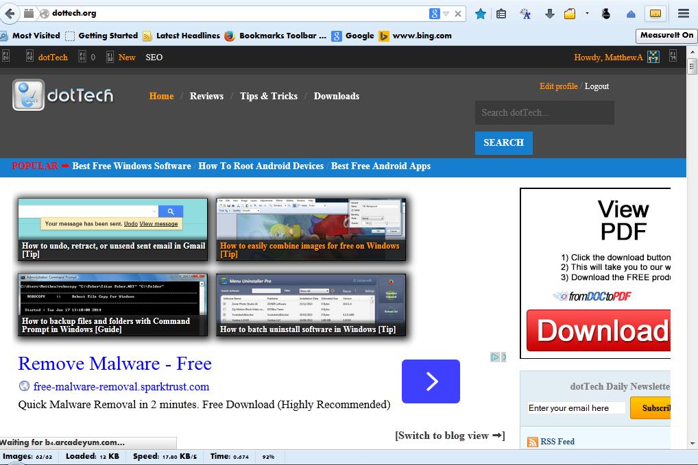Open Best Free Windows Software link
This screenshot has width=698, height=465.
point(132,166)
